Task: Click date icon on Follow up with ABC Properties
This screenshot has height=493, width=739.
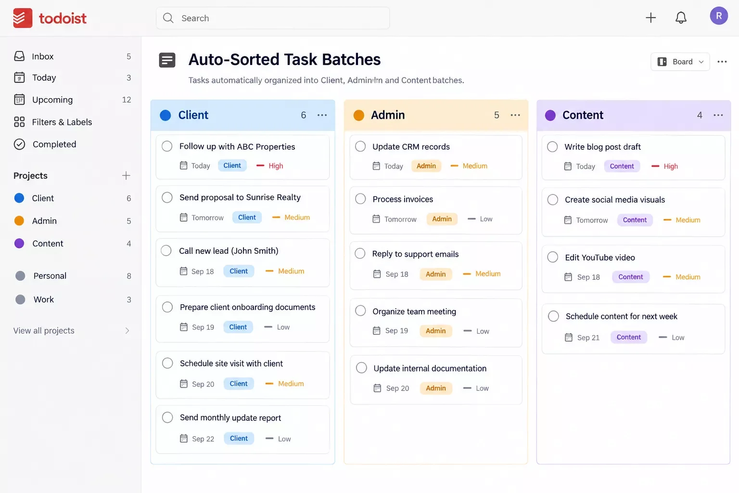Action: [x=183, y=166]
